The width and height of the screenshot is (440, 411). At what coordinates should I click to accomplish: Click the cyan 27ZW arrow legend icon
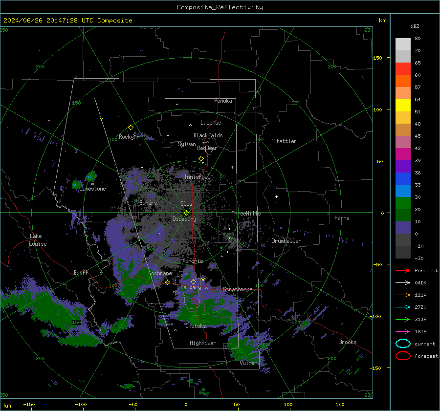pos(403,307)
